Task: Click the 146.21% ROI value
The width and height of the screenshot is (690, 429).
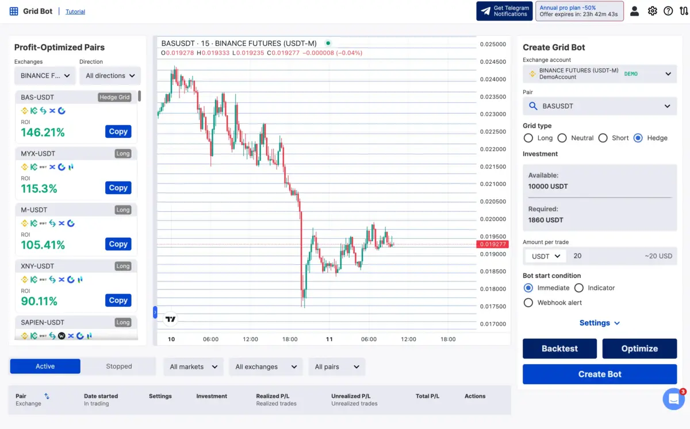Action: [43, 133]
